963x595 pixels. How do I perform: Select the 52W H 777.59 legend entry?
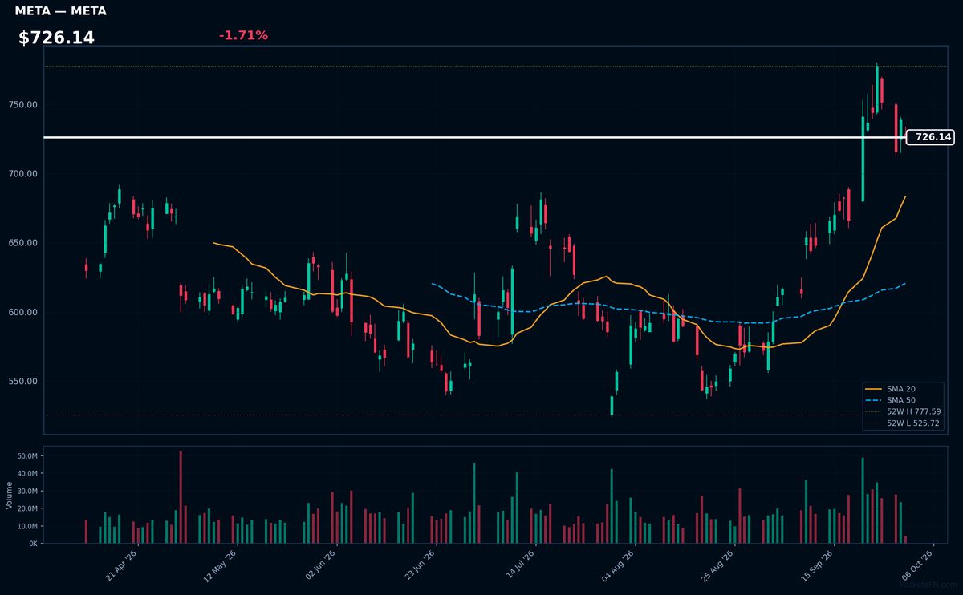click(x=903, y=411)
